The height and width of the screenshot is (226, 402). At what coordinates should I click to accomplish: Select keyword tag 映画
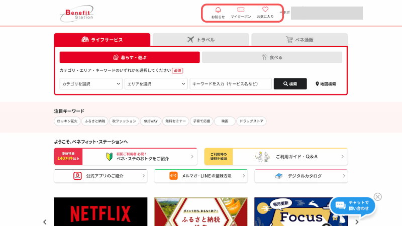225,121
